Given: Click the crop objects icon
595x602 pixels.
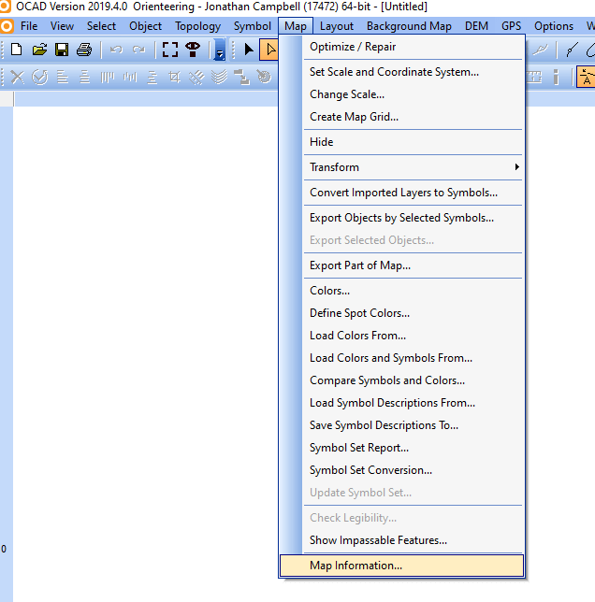Looking at the screenshot, I should click(x=174, y=78).
